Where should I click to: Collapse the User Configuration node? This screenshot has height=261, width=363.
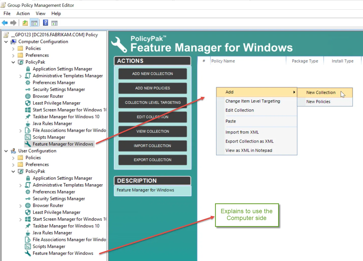(x=6, y=151)
